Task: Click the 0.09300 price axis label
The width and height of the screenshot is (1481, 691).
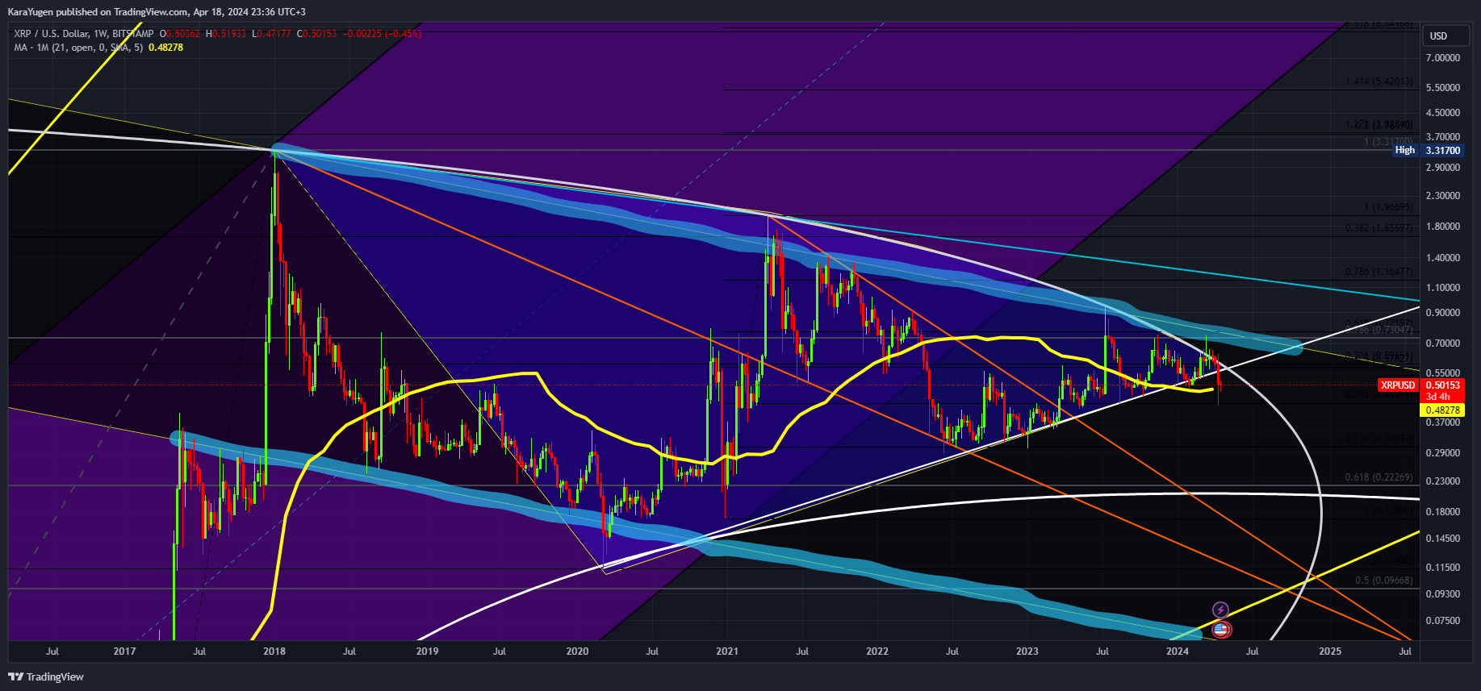Action: pos(1443,594)
